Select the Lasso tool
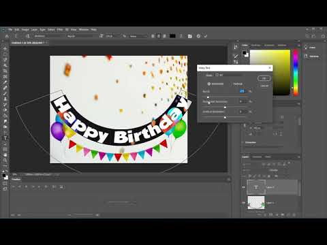This screenshot has height=245, width=327. (x=5, y=60)
